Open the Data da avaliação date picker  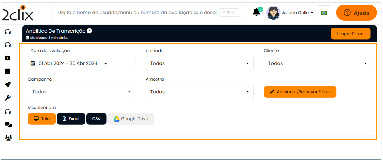(81, 63)
